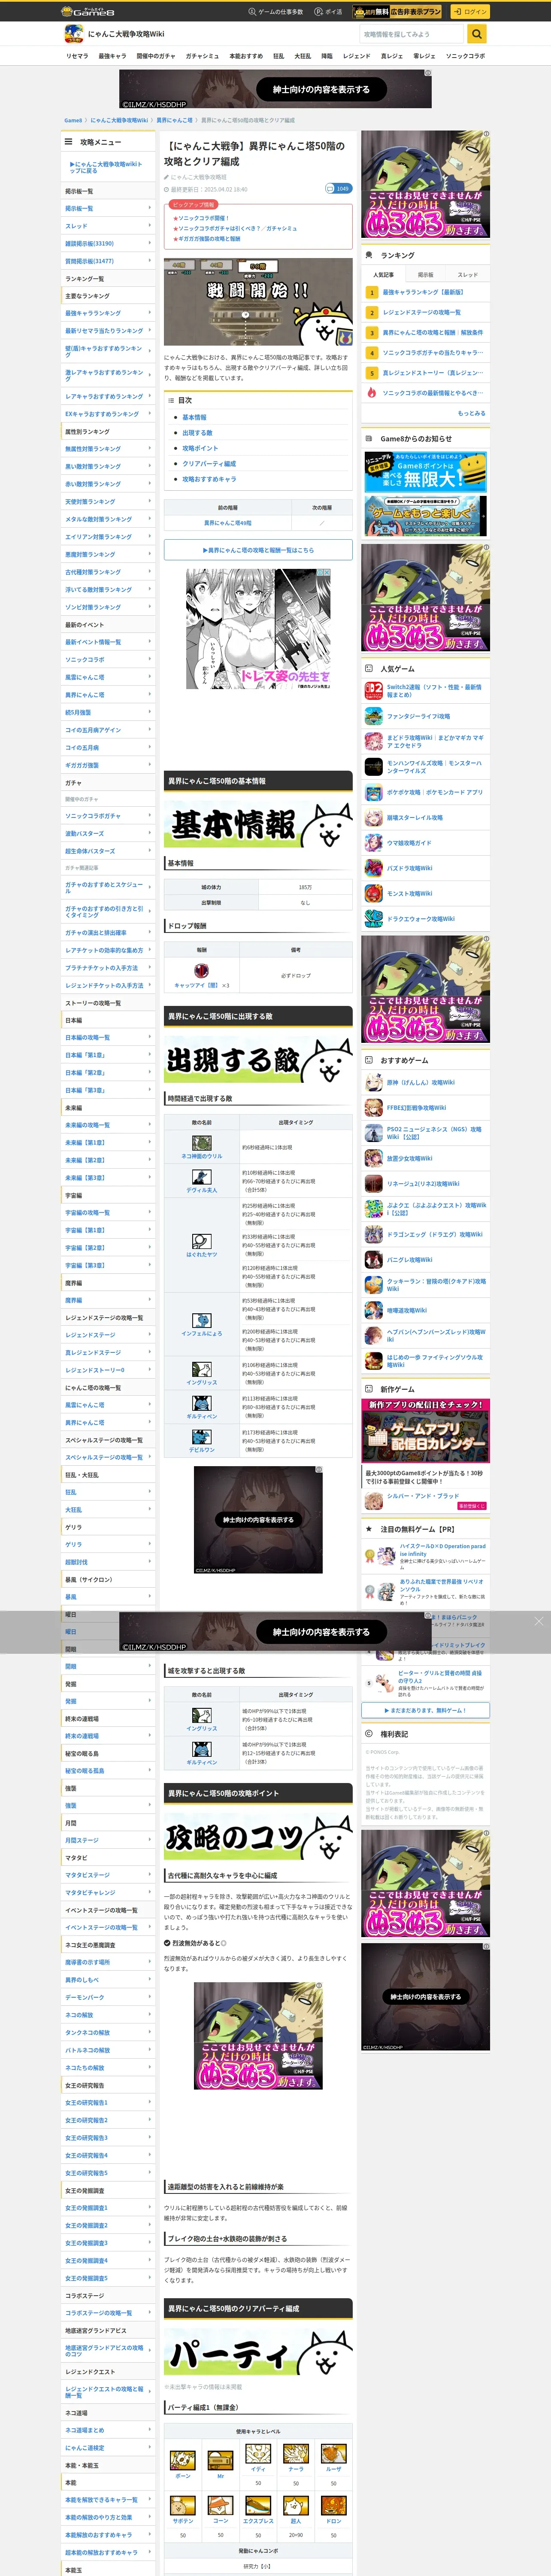The image size is (551, 2576).
Task: Switch to the 人気記事 ranking tab
Action: coord(383,274)
